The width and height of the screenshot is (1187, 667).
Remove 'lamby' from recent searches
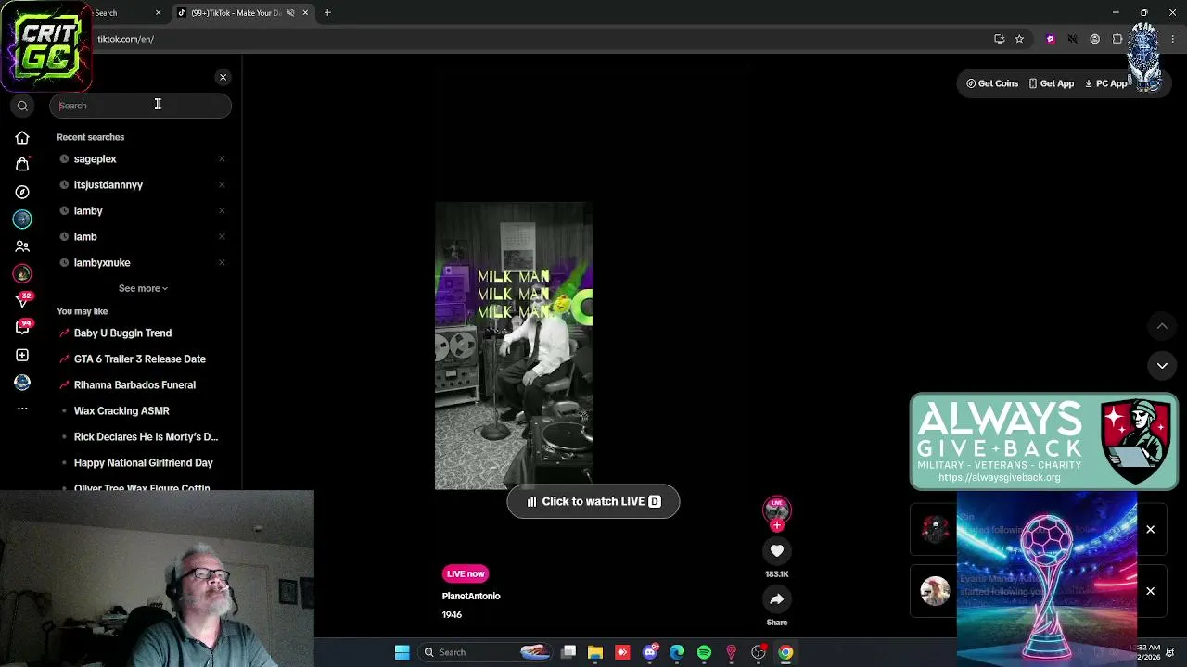click(x=222, y=211)
